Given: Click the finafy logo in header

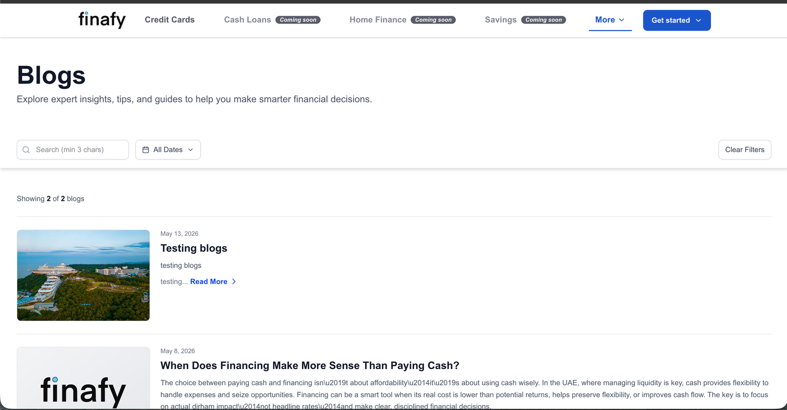Looking at the screenshot, I should (x=102, y=20).
